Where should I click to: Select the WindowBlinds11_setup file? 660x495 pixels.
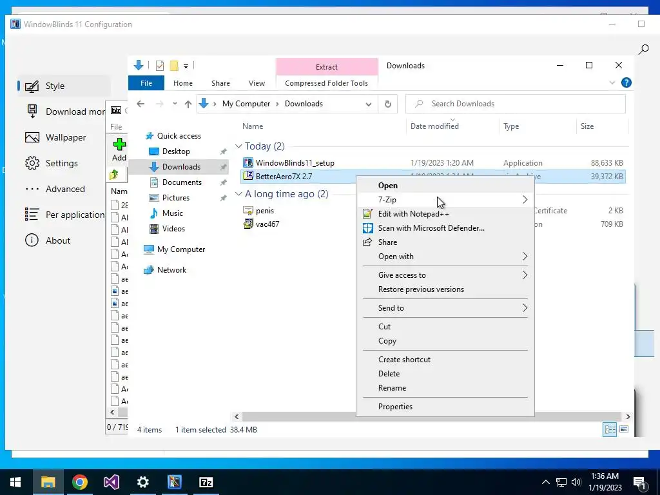pos(295,163)
